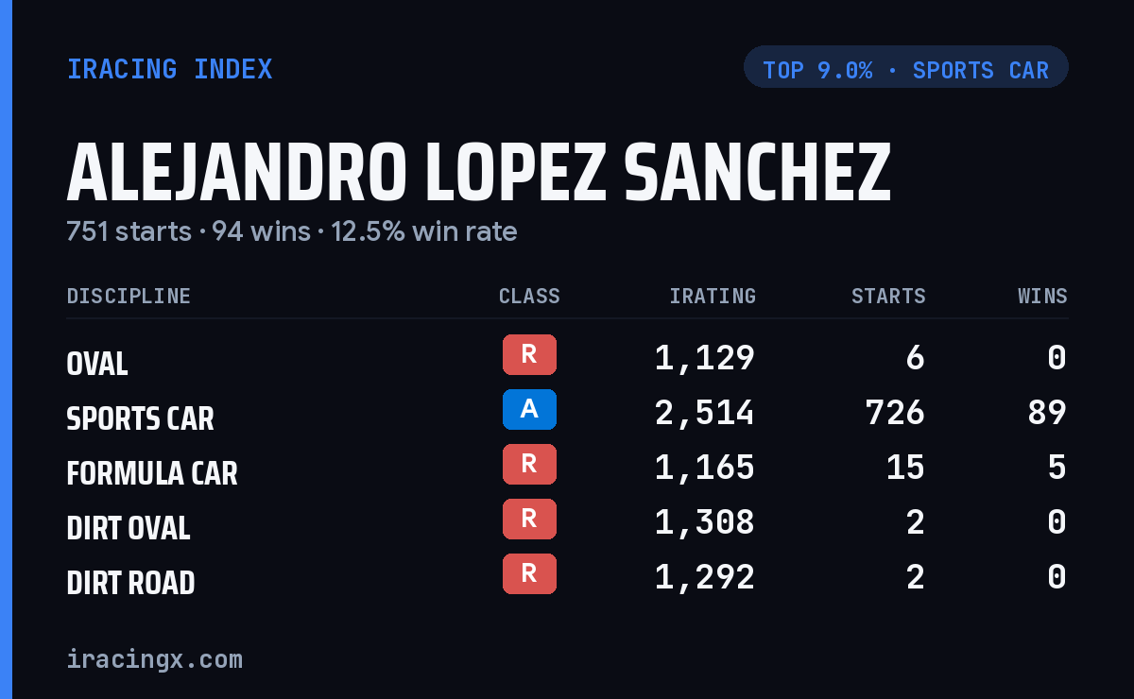Select the Sports Car discipline row
Image resolution: width=1134 pixels, height=699 pixels.
(567, 413)
